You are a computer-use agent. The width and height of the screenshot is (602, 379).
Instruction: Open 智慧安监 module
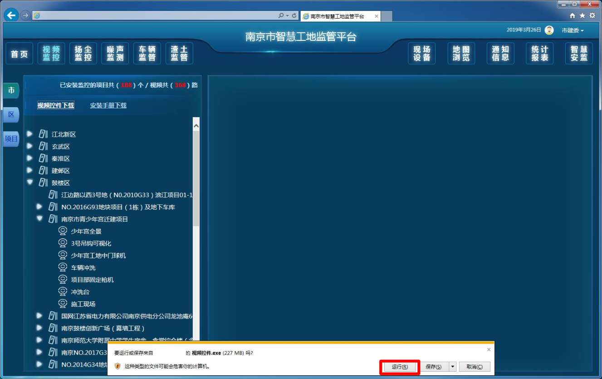click(579, 54)
